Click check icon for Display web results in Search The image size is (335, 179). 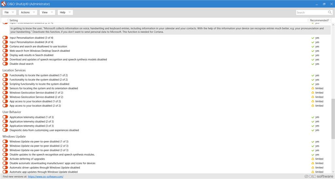point(313,55)
